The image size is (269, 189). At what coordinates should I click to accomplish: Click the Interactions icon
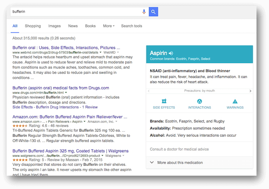199,101
